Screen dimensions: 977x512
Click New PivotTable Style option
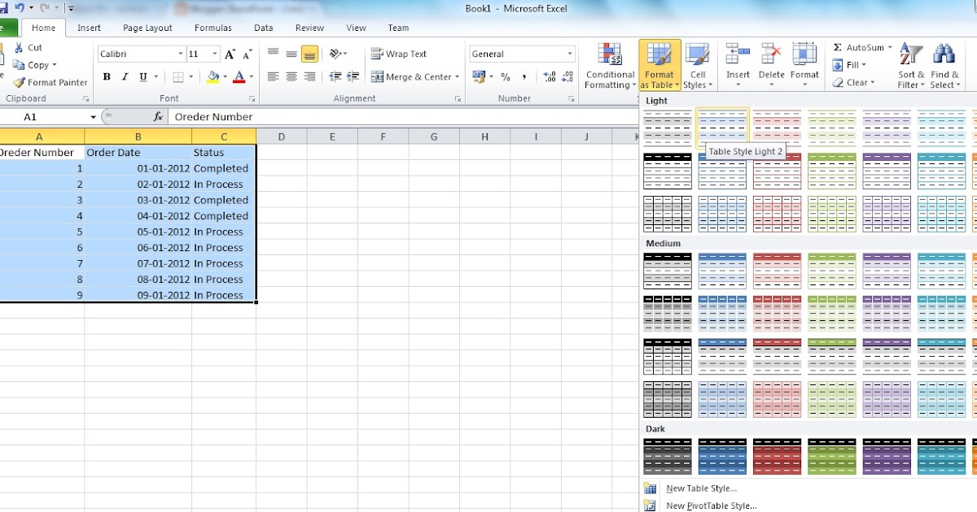click(710, 505)
